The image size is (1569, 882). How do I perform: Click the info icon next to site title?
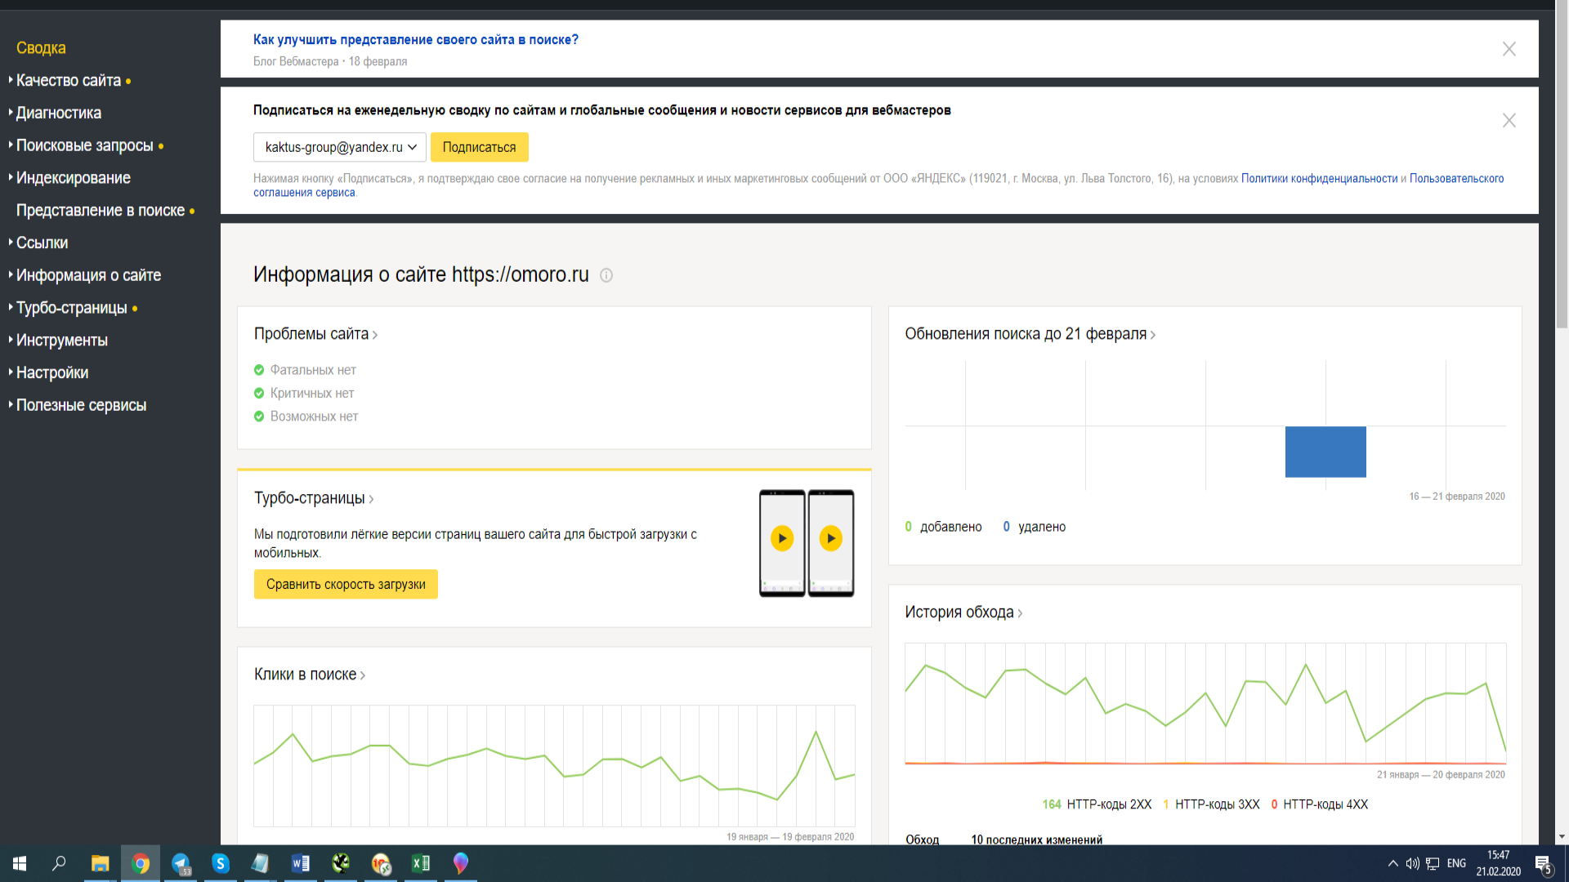(606, 275)
